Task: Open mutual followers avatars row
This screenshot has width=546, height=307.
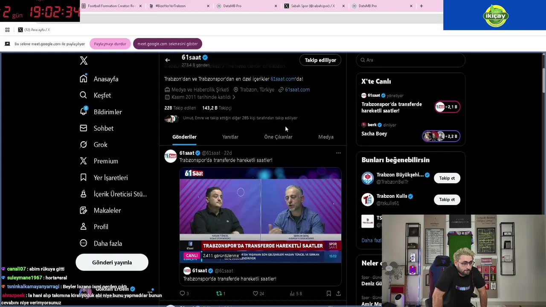Action: (171, 119)
